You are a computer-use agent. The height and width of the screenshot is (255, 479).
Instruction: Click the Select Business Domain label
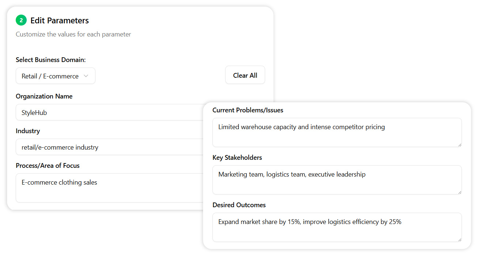coord(50,60)
